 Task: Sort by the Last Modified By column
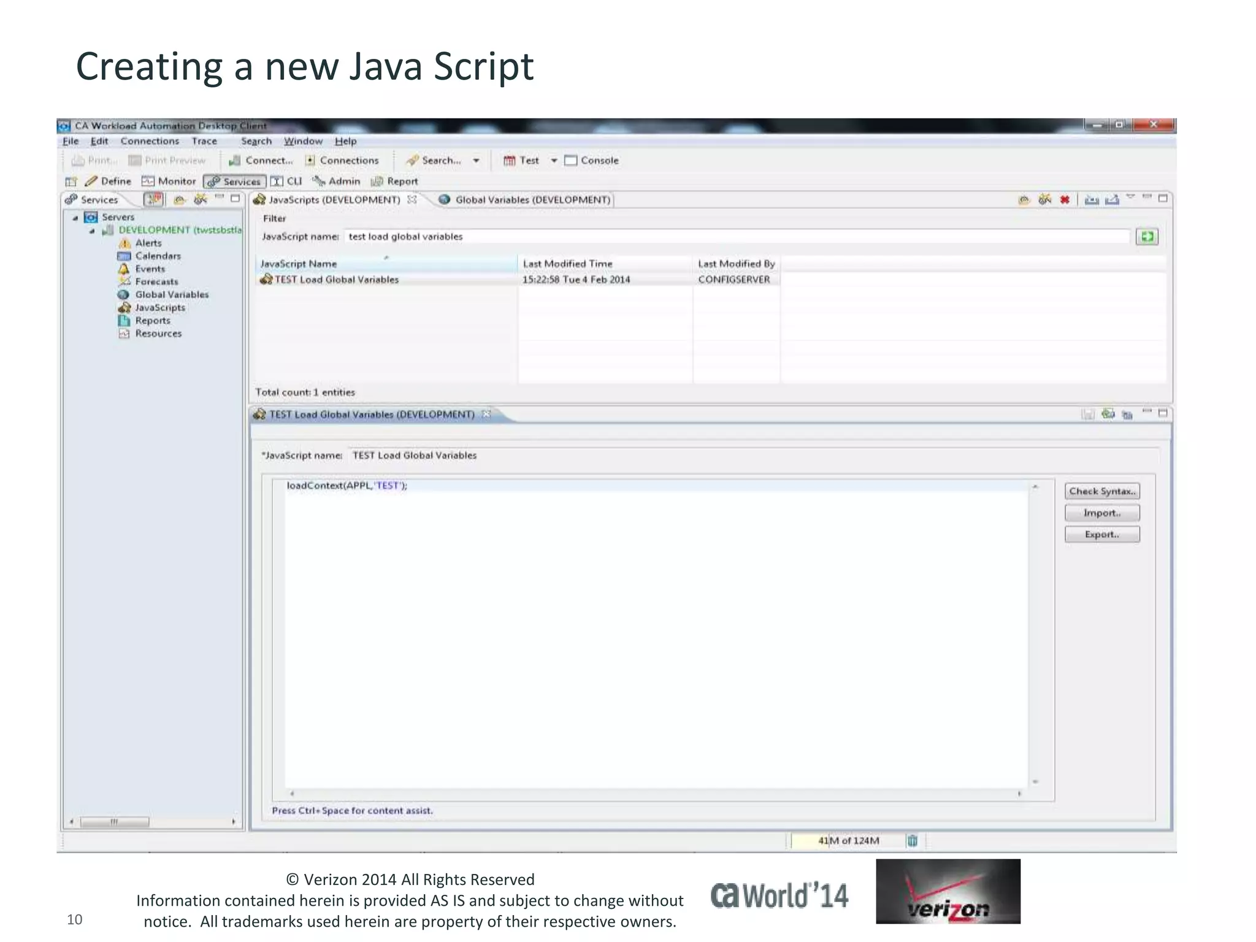(x=737, y=264)
